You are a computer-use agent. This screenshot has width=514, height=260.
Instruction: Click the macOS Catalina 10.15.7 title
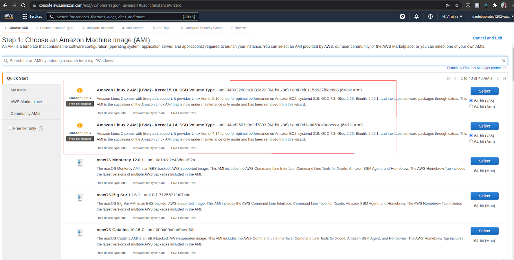pos(120,230)
